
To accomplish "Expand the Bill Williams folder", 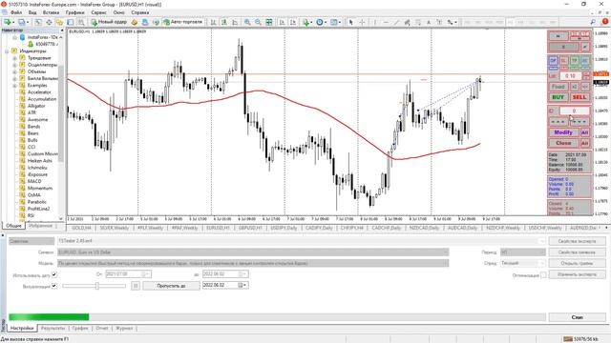I will (15, 78).
